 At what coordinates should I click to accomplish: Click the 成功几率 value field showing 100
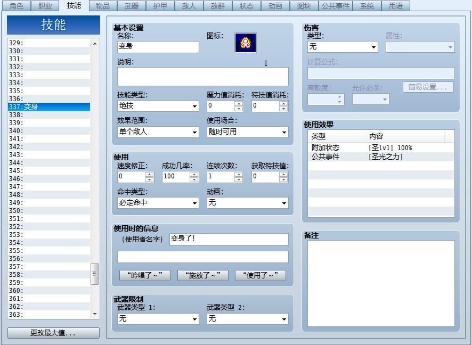[176, 177]
